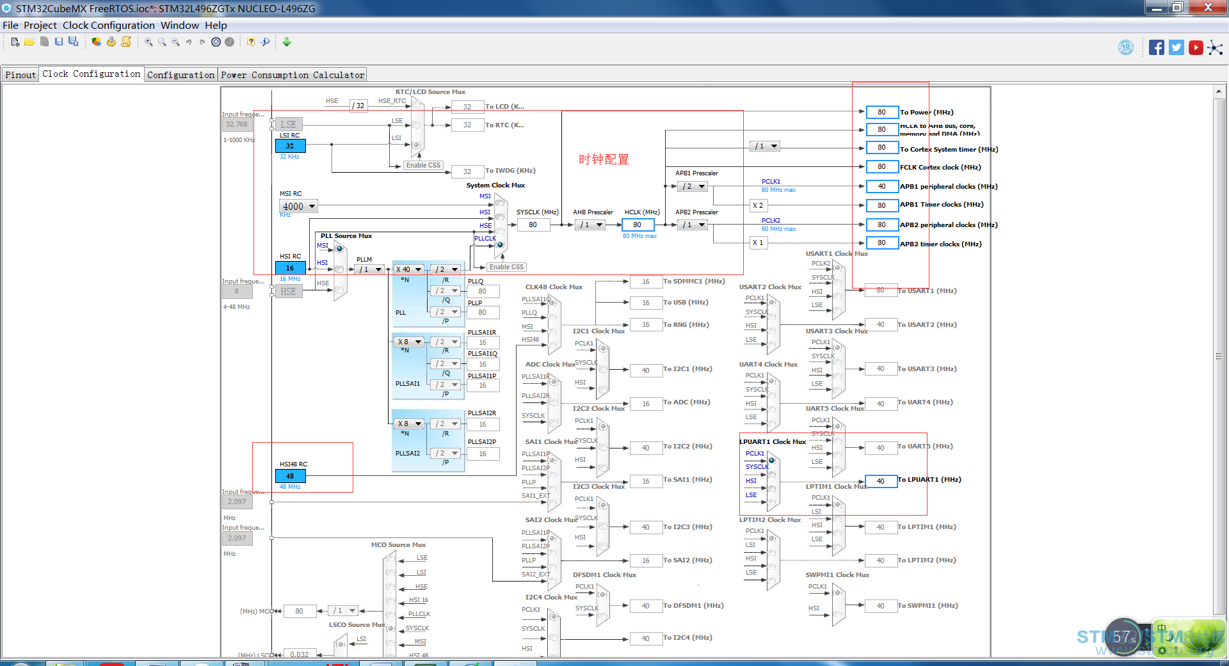Image resolution: width=1229 pixels, height=666 pixels.
Task: Click the grey checkmark resolve clock icon
Action: (229, 42)
